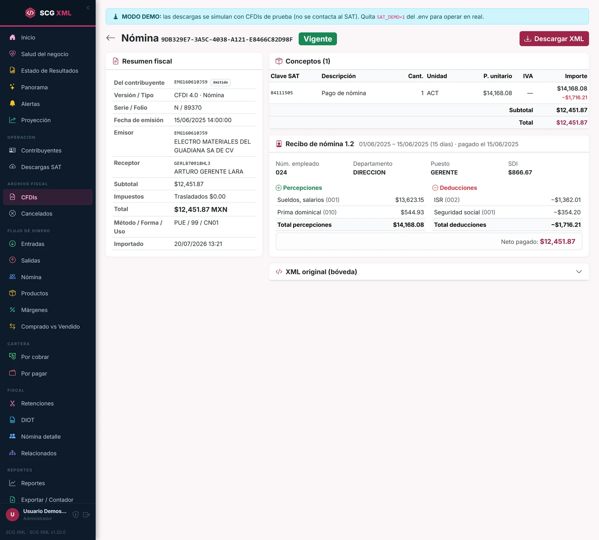The height and width of the screenshot is (540, 599).
Task: Click the Inicio home icon
Action: point(12,37)
